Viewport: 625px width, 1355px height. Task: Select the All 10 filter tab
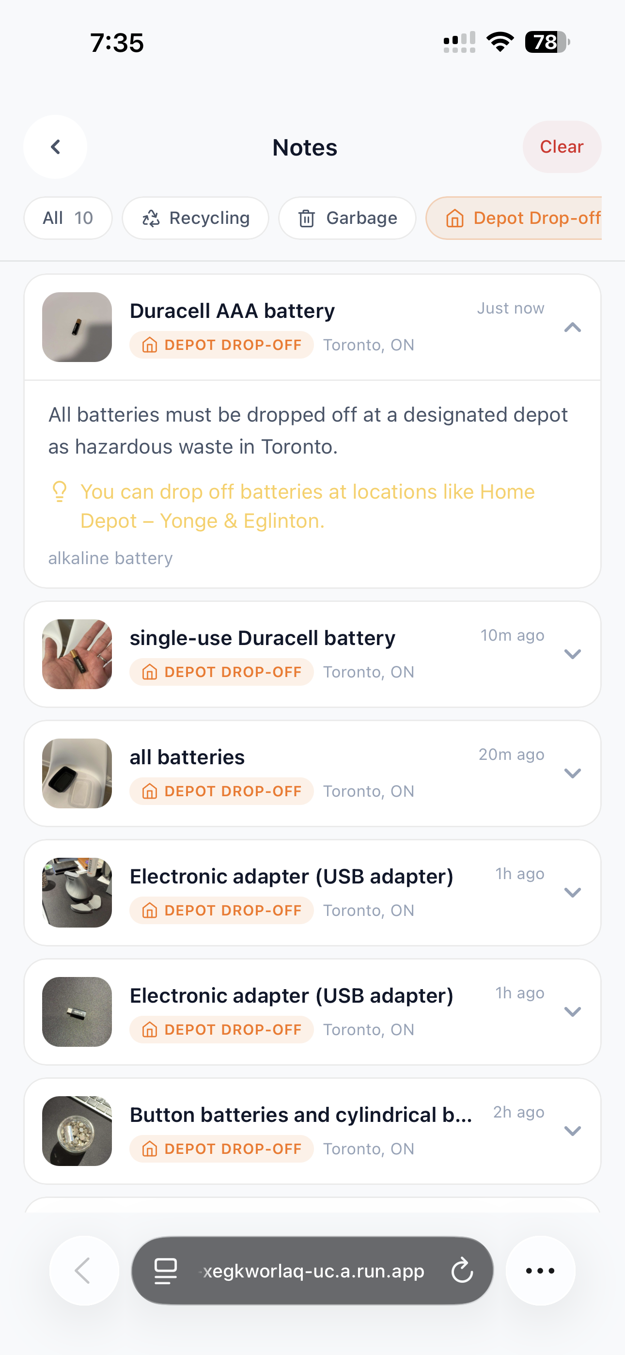68,218
